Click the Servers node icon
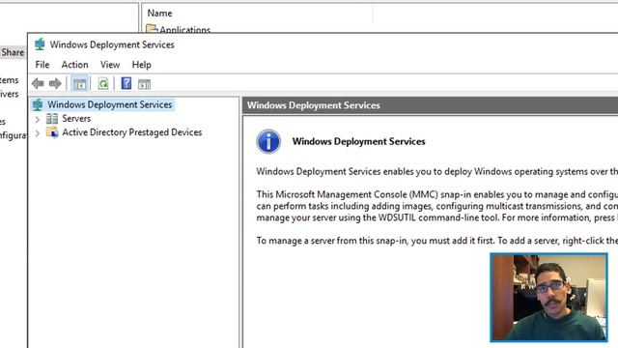Image resolution: width=618 pixels, height=348 pixels. [x=52, y=118]
